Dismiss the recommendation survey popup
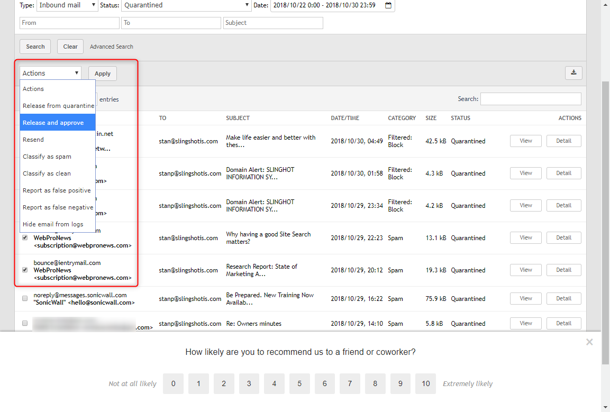This screenshot has height=412, width=610. click(x=589, y=342)
